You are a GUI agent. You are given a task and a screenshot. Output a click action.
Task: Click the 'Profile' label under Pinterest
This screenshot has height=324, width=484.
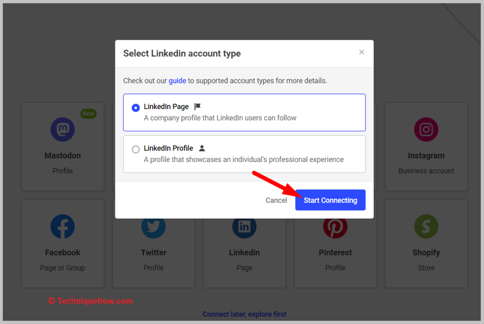[x=335, y=268]
